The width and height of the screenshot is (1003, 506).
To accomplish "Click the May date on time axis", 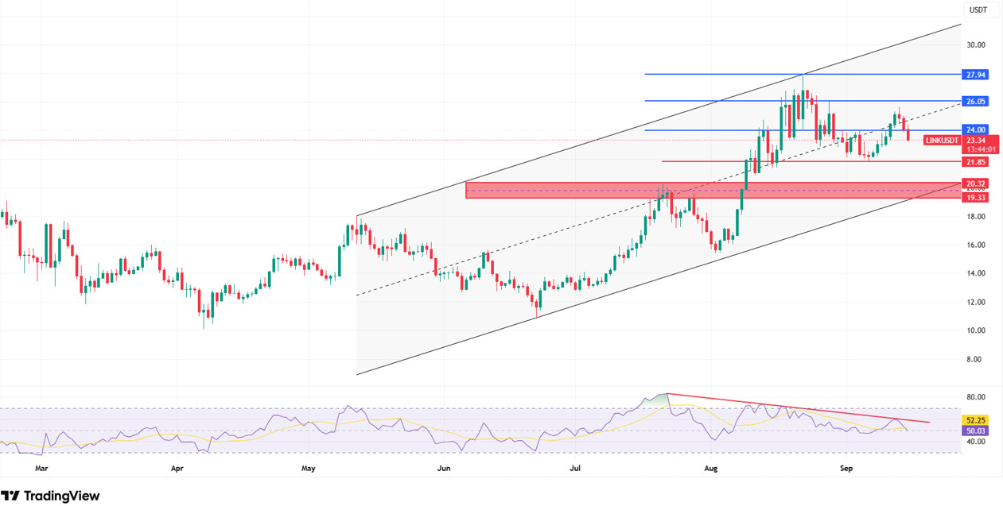I will click(x=309, y=469).
